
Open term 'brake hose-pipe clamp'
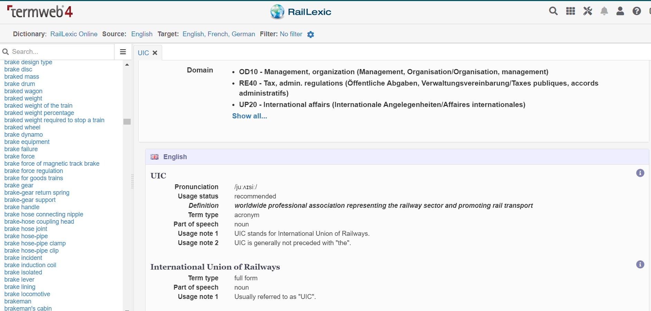point(35,243)
